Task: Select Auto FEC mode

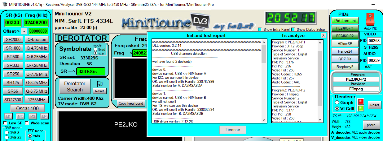Action: tap(30, 135)
